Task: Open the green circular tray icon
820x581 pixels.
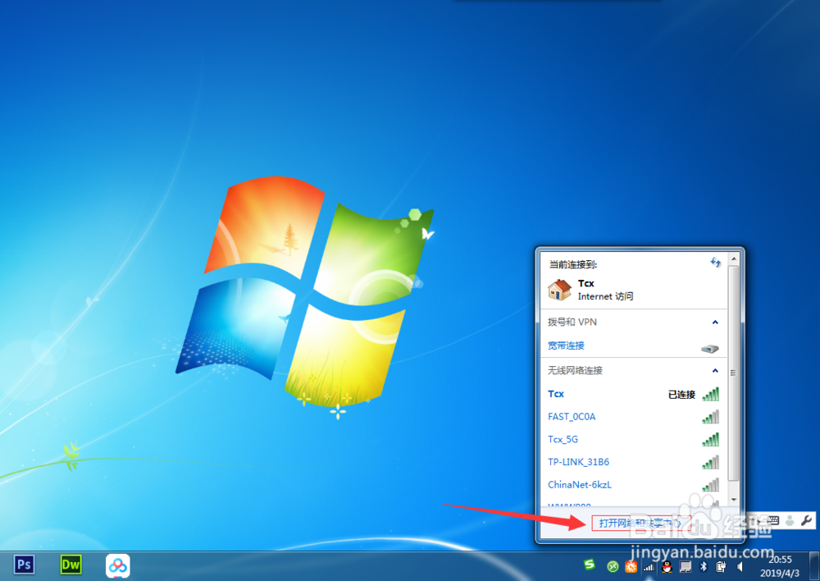Action: (x=613, y=566)
